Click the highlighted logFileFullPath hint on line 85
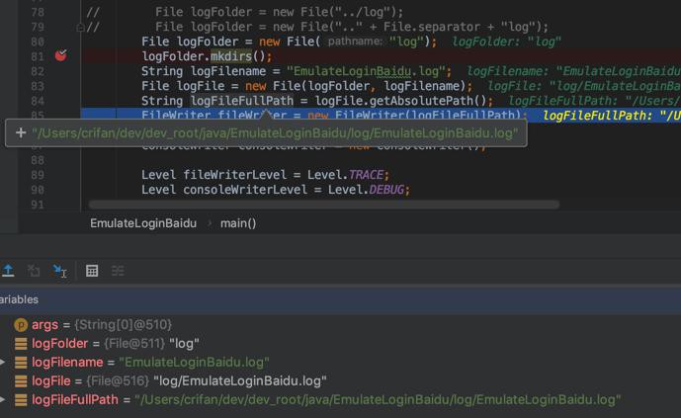The image size is (681, 418). (x=612, y=116)
